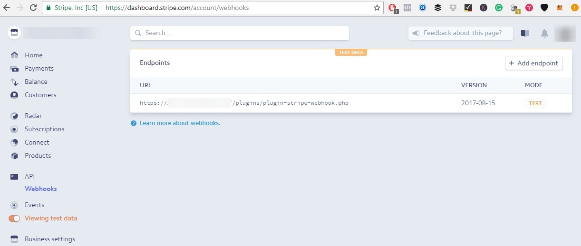Open Payments from the sidebar

39,69
